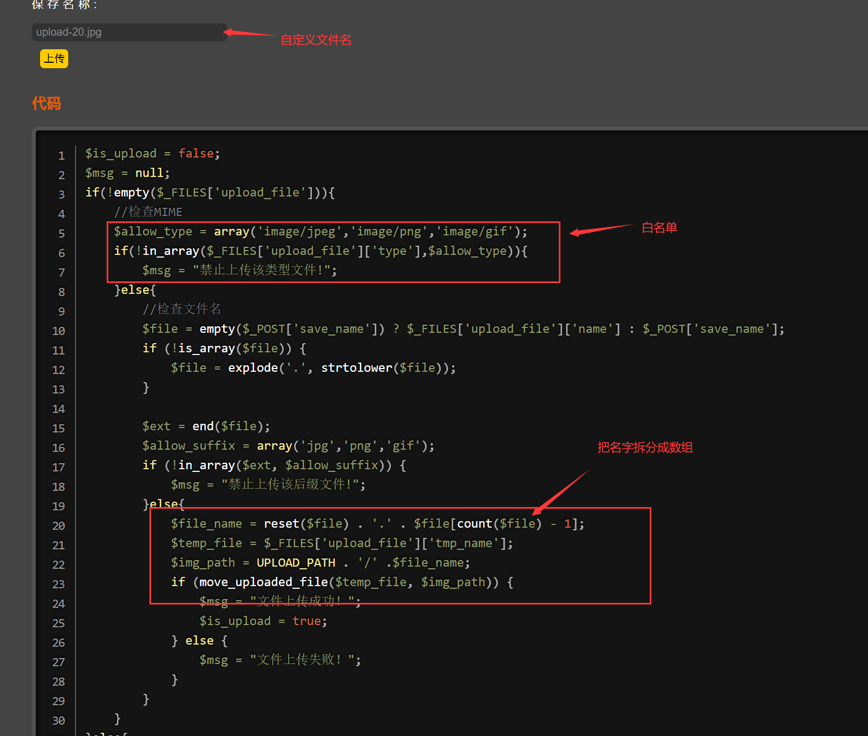868x736 pixels.
Task: Click line number 14 in the gutter
Action: pyautogui.click(x=58, y=409)
